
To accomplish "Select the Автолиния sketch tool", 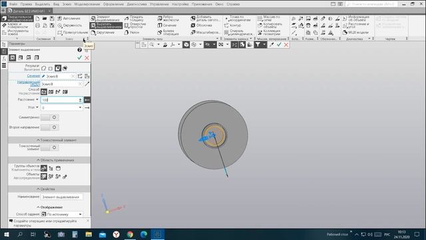I will tap(69, 19).
